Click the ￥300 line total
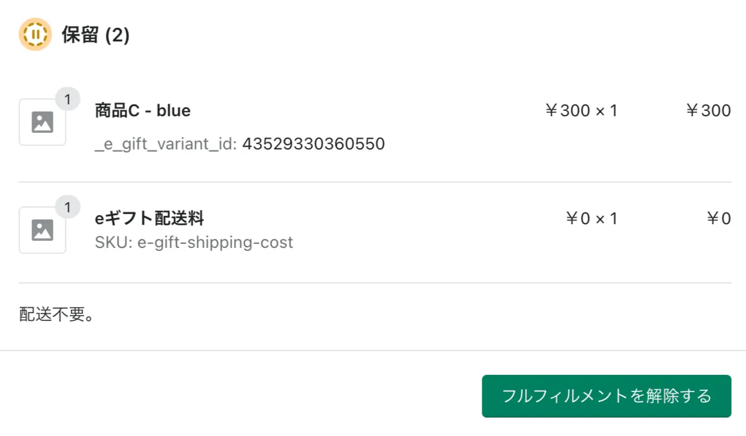 tap(708, 111)
